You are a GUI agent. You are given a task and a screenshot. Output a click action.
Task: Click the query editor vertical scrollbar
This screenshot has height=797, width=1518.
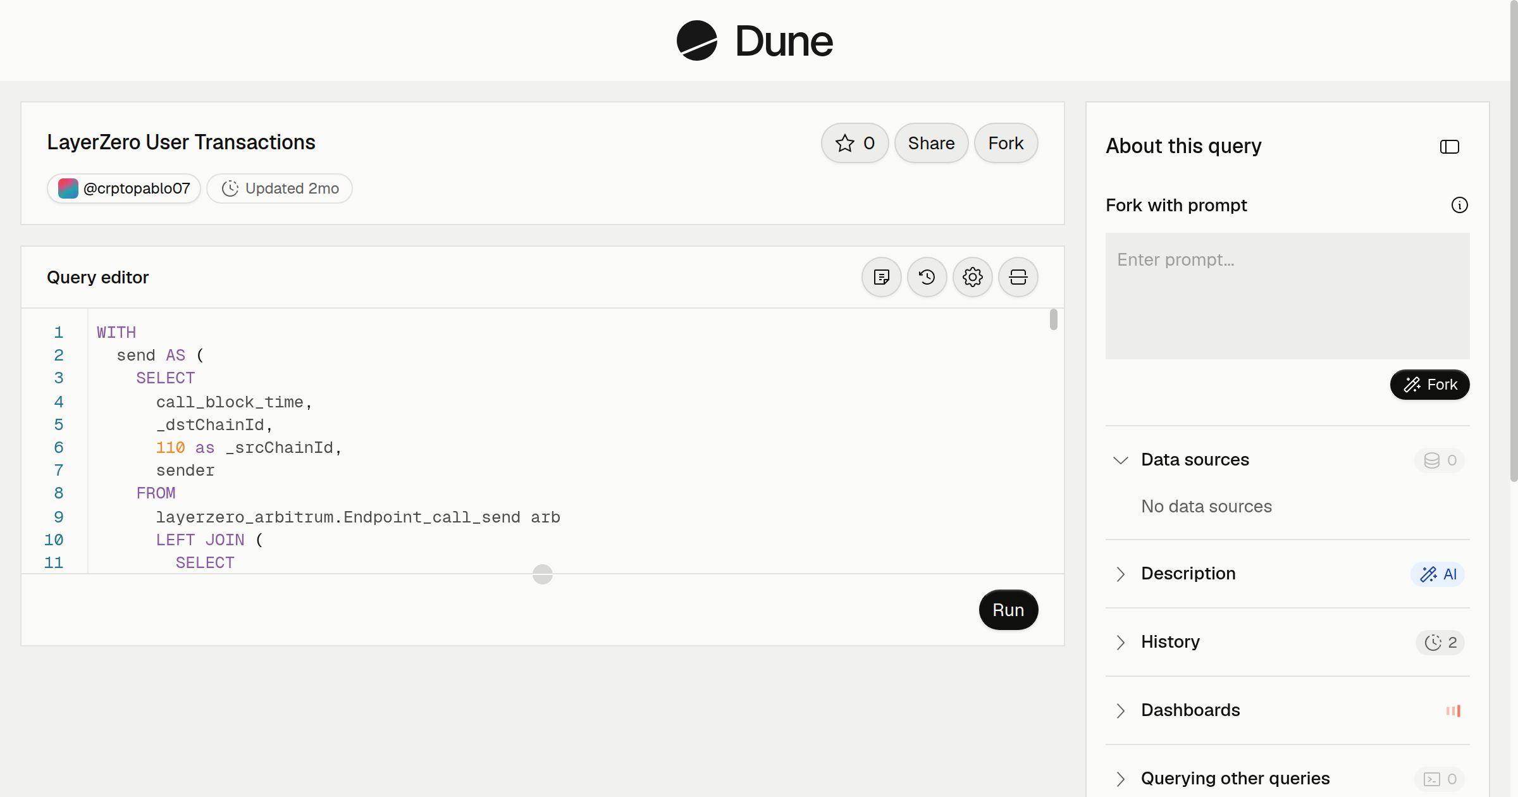click(1053, 319)
